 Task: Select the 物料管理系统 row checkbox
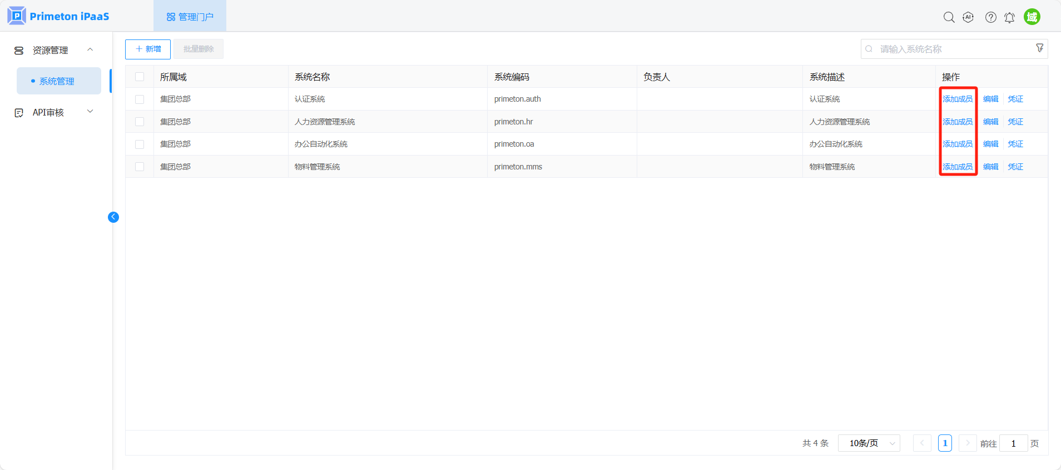[x=140, y=167]
